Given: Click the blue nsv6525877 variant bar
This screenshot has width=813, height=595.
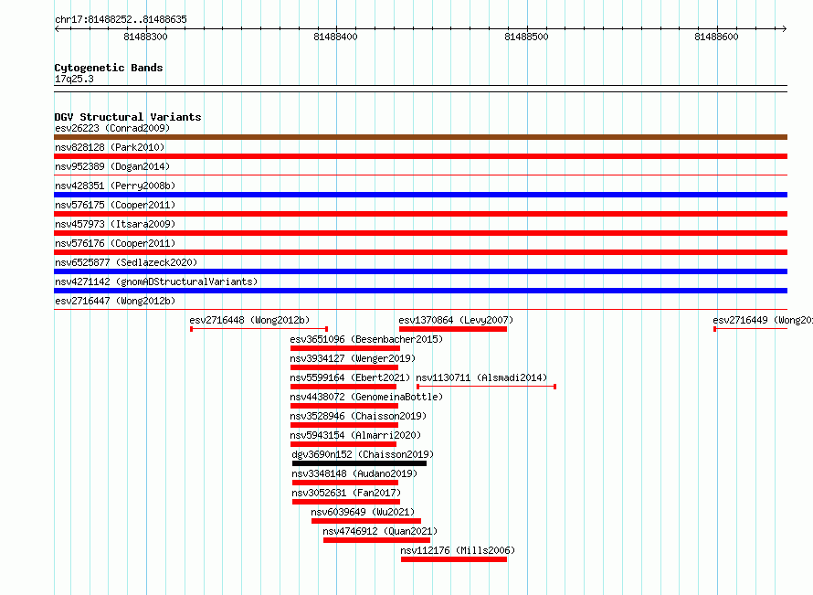Looking at the screenshot, I should coord(420,271).
